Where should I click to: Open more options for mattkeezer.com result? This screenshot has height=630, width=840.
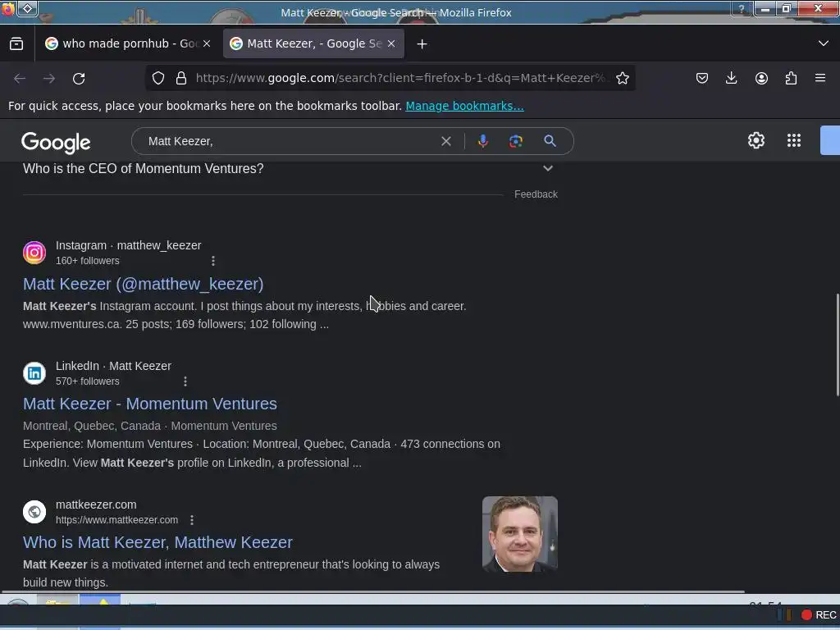[192, 520]
